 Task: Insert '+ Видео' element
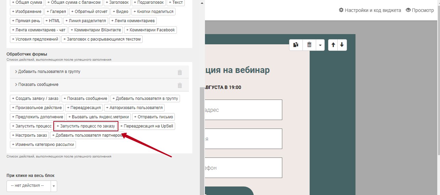120,12
